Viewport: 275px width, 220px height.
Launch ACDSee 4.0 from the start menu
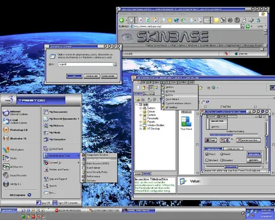(13, 167)
